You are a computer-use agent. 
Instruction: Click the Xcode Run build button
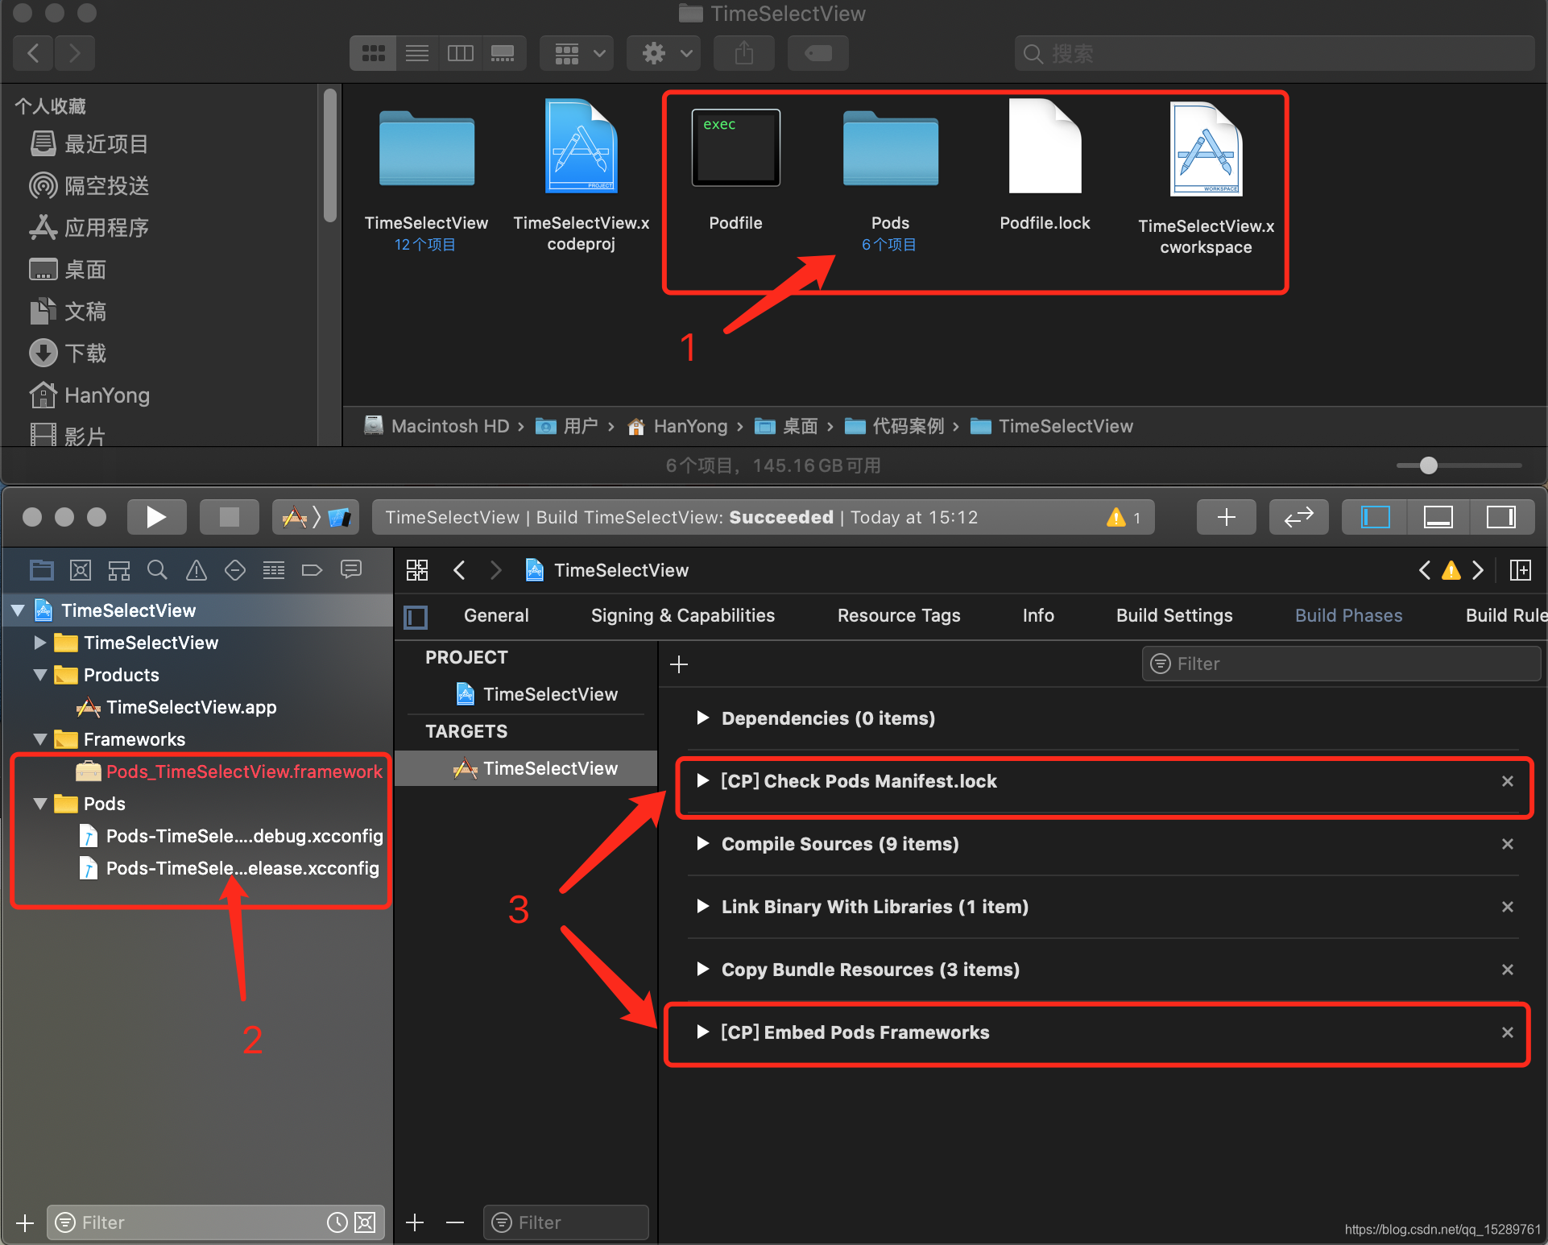coord(156,517)
